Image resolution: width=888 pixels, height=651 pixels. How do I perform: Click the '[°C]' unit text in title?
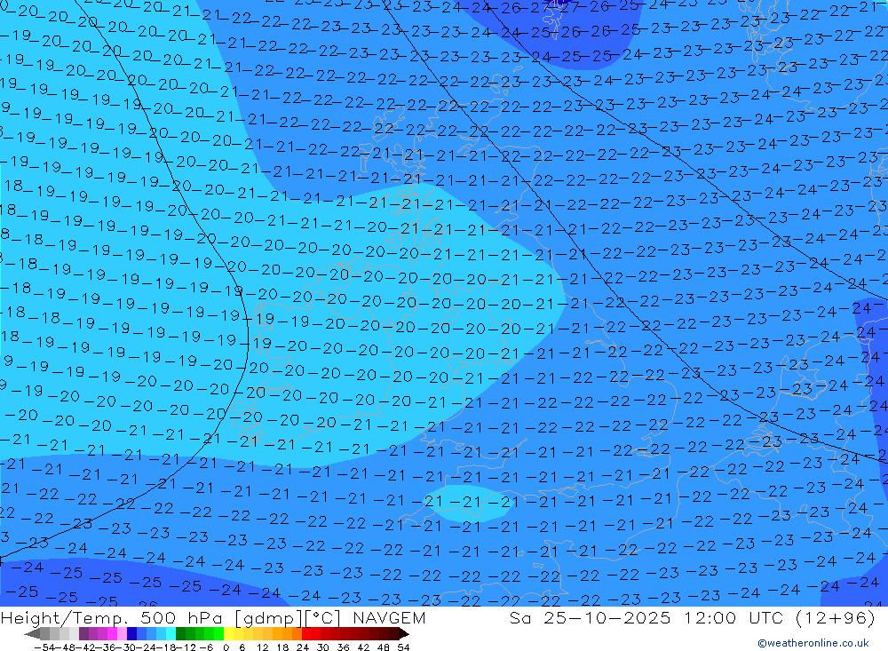322,617
